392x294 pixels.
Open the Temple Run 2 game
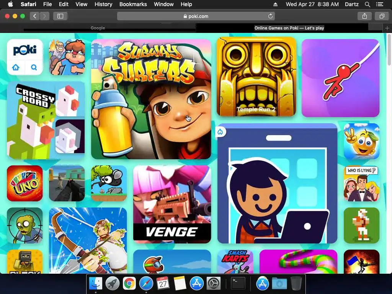[x=256, y=77]
